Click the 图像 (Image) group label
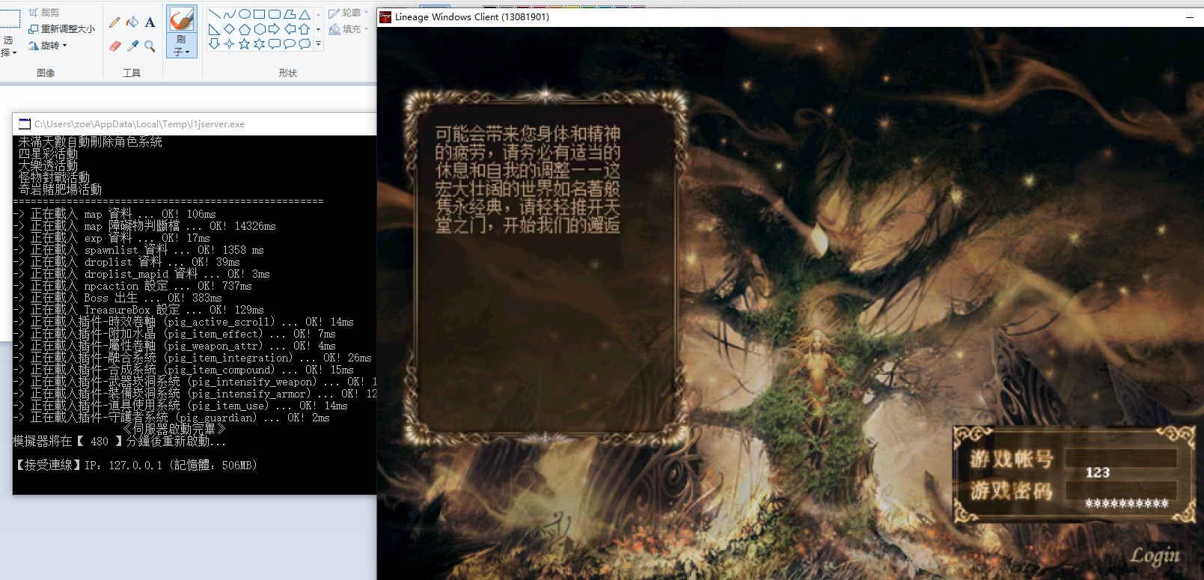This screenshot has width=1204, height=580. coord(46,73)
